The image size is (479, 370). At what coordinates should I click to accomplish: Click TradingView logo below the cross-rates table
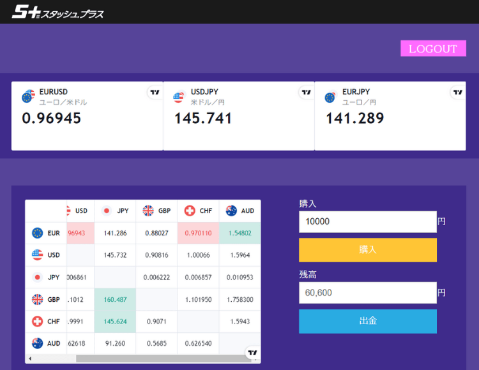click(x=253, y=352)
